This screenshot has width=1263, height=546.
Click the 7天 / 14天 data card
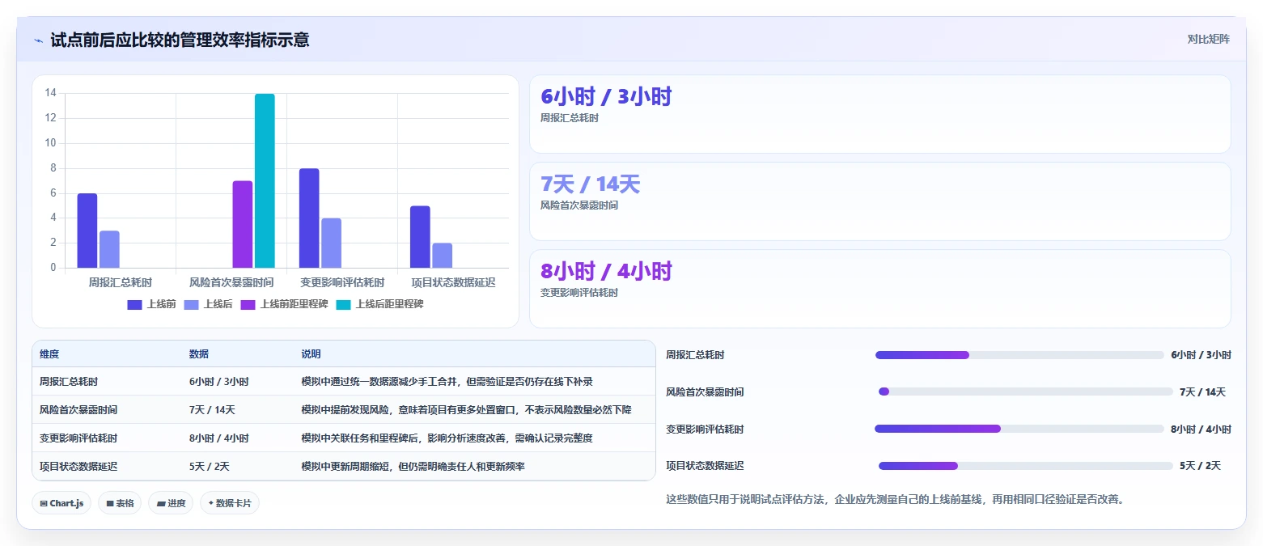coord(879,201)
